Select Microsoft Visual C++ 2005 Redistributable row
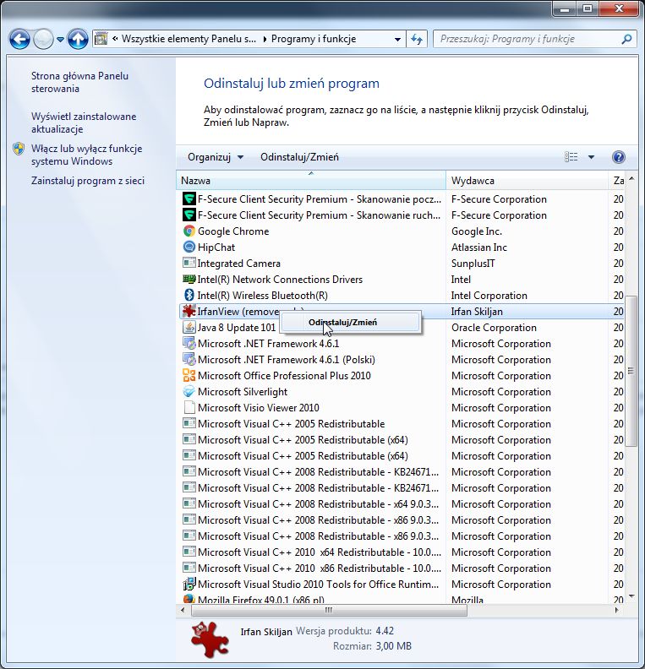The height and width of the screenshot is (669, 645). (x=291, y=424)
